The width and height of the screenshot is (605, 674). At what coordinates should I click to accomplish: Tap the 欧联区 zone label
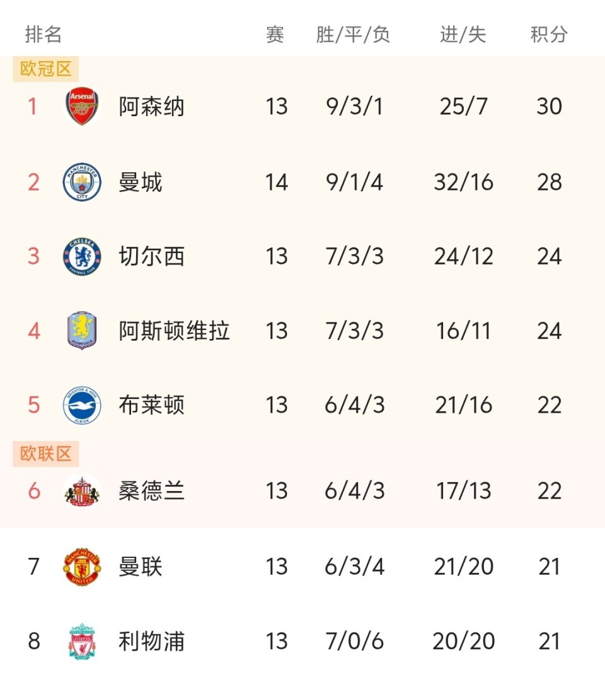[46, 454]
